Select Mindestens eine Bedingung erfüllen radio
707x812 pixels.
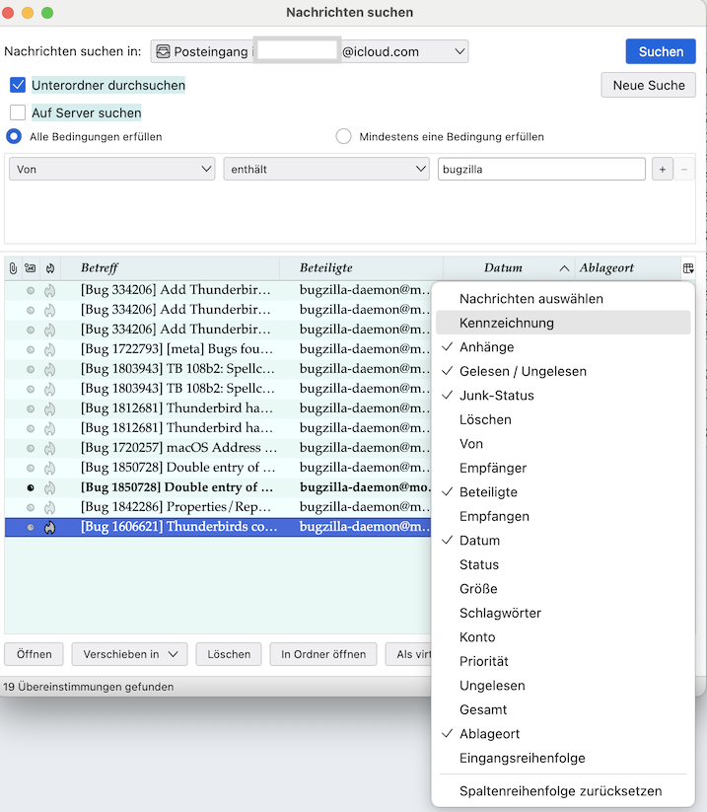343,137
